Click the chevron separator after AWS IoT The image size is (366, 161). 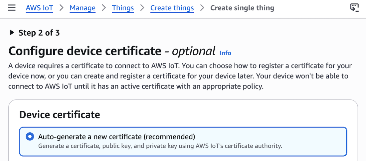click(62, 8)
